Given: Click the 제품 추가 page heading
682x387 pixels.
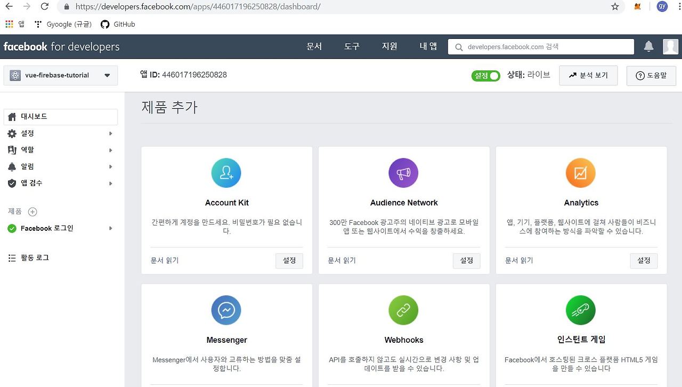Looking at the screenshot, I should pos(169,107).
